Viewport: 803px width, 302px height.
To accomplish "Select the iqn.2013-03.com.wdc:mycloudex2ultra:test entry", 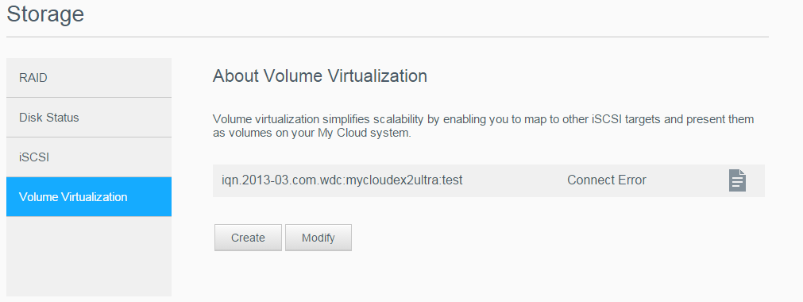I will click(488, 180).
